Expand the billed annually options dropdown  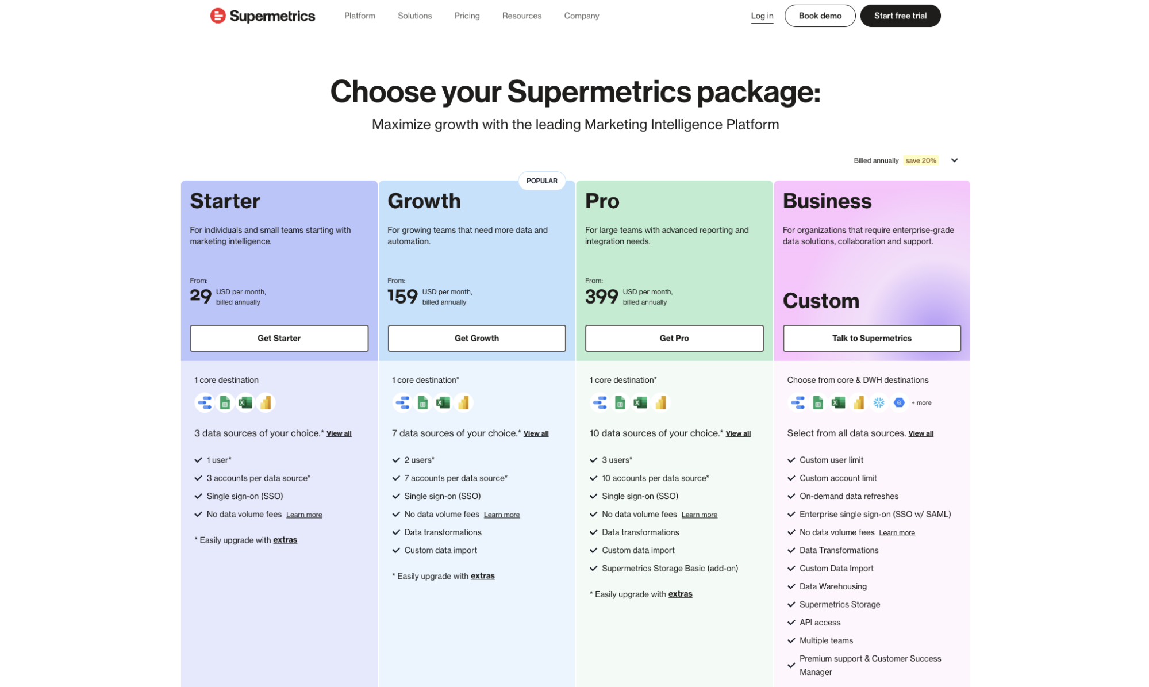(954, 160)
